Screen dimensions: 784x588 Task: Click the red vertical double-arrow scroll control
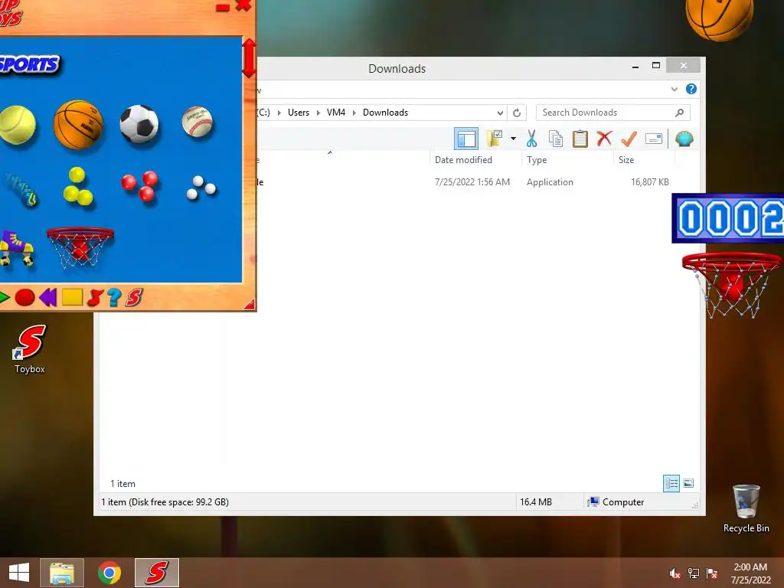(x=249, y=58)
